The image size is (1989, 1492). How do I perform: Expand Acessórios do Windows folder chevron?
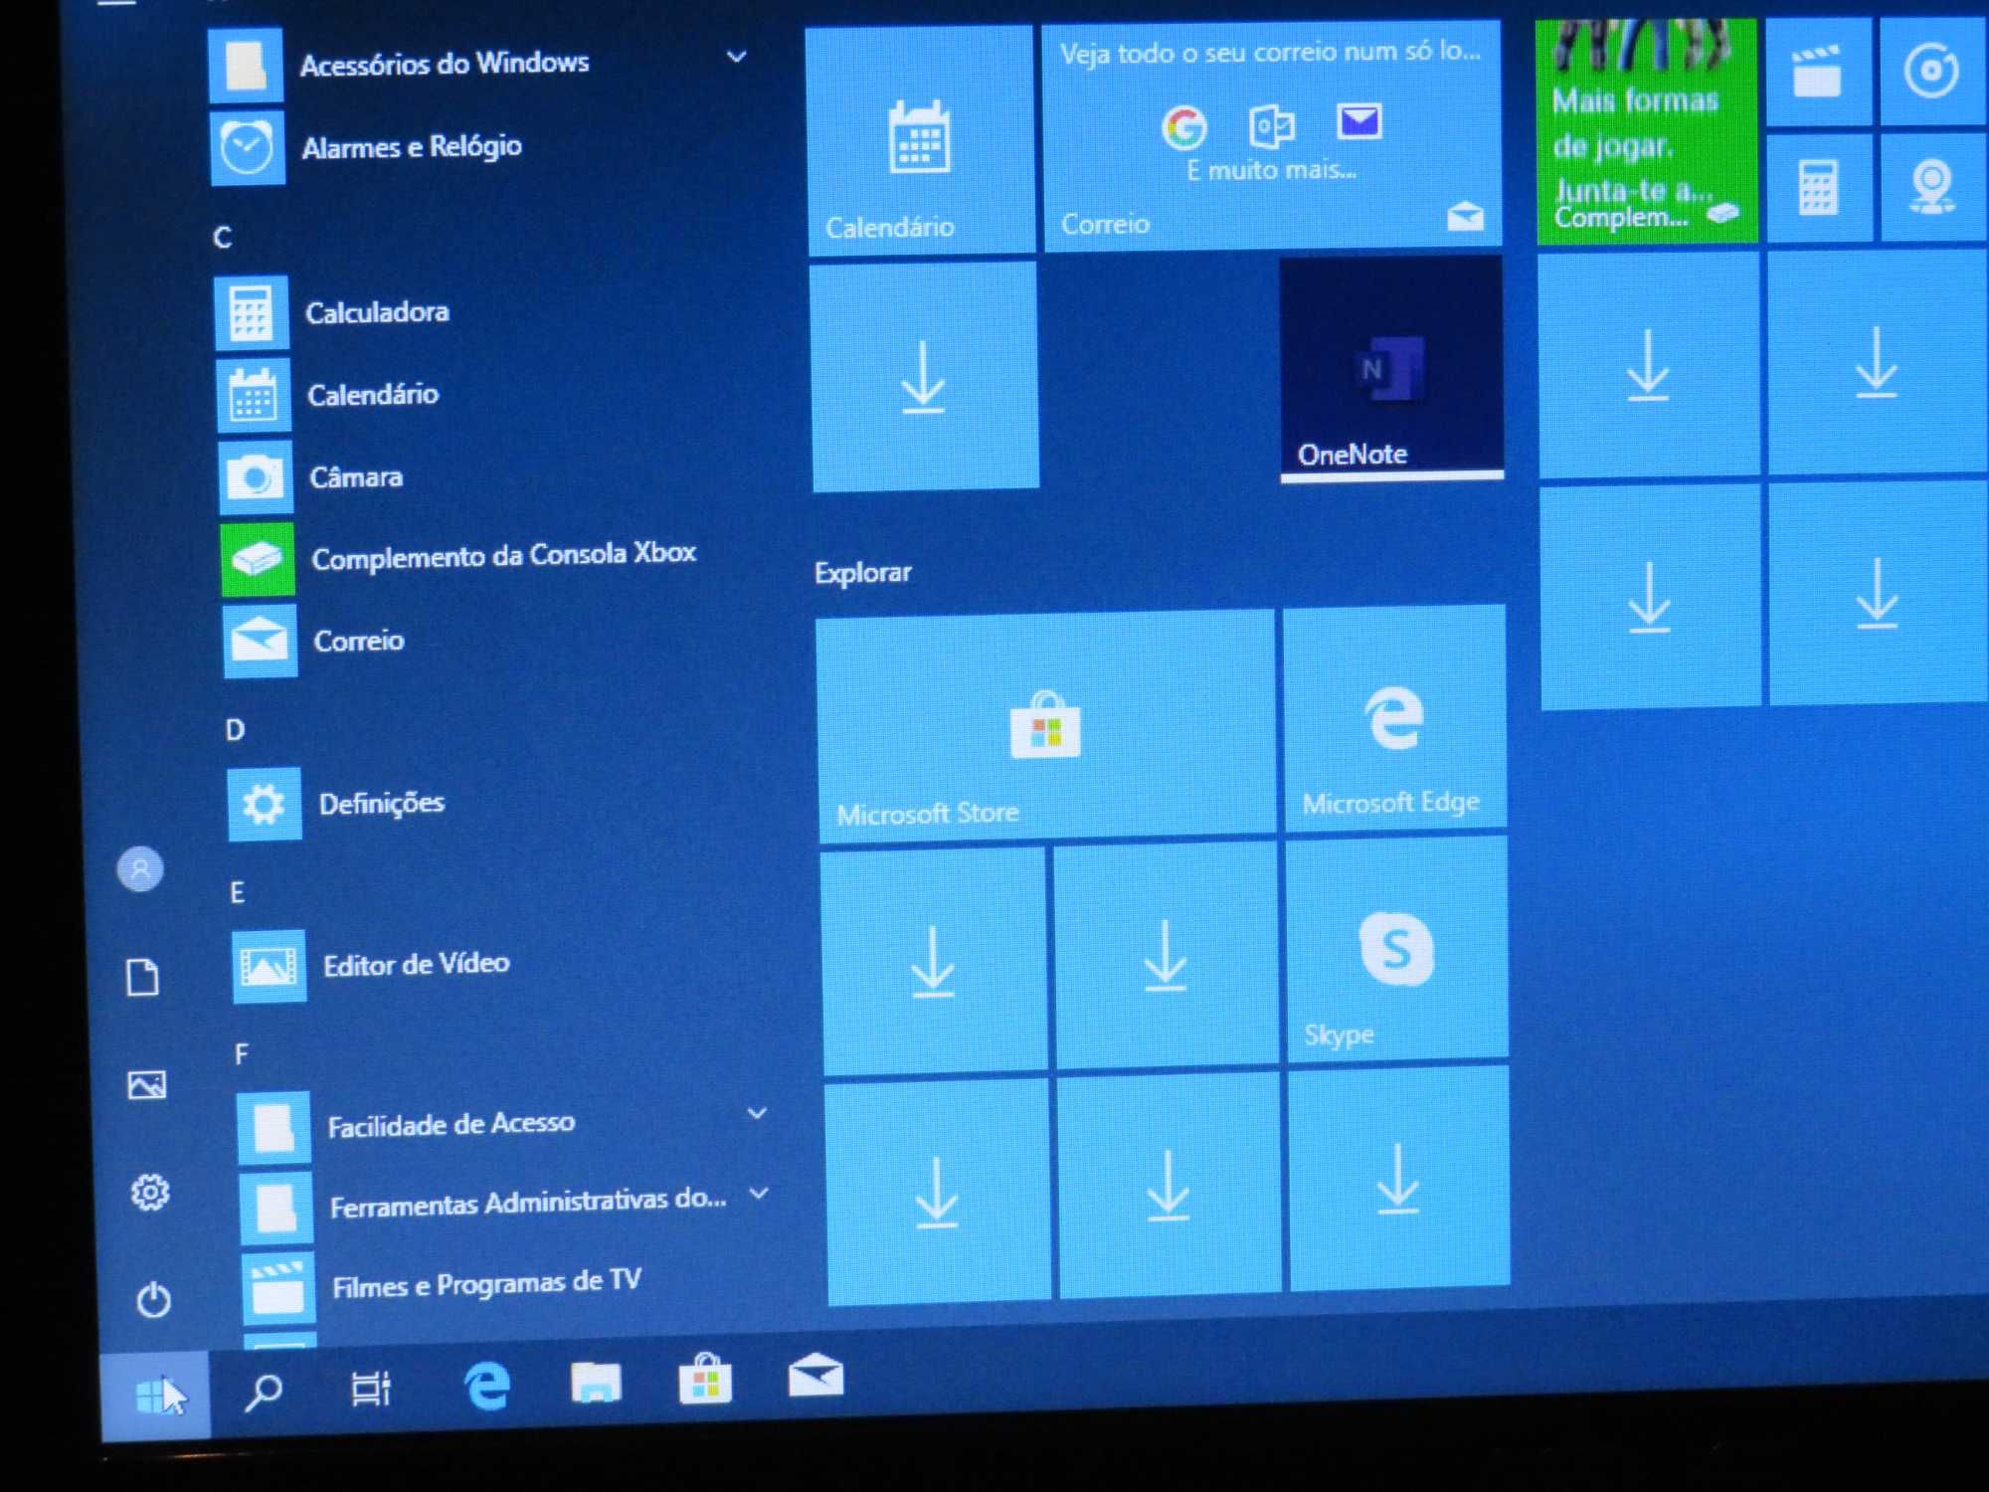click(x=736, y=57)
